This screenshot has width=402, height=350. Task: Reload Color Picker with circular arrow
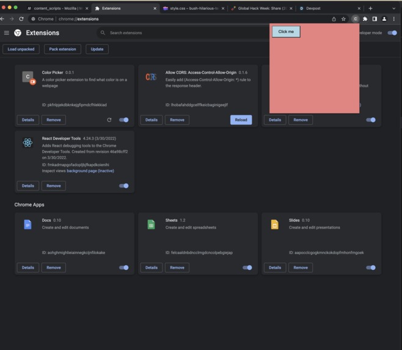tap(109, 120)
